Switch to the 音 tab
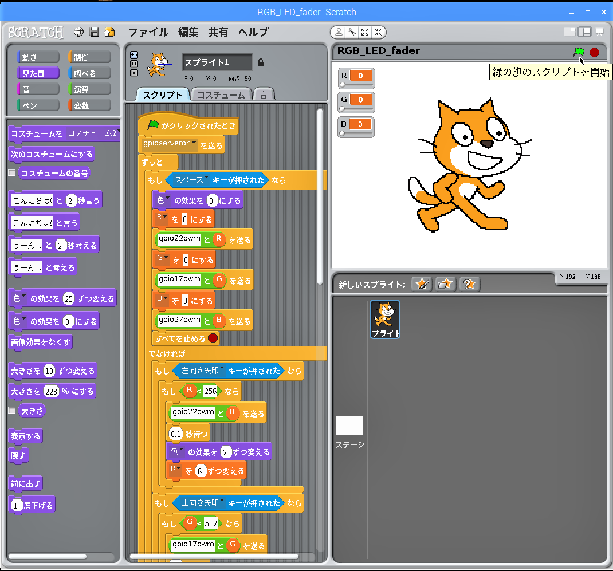The width and height of the screenshot is (613, 571). (264, 95)
